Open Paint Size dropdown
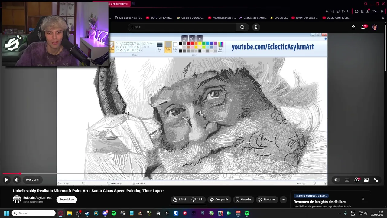Image resolution: width=387 pixels, height=218 pixels. (x=159, y=47)
